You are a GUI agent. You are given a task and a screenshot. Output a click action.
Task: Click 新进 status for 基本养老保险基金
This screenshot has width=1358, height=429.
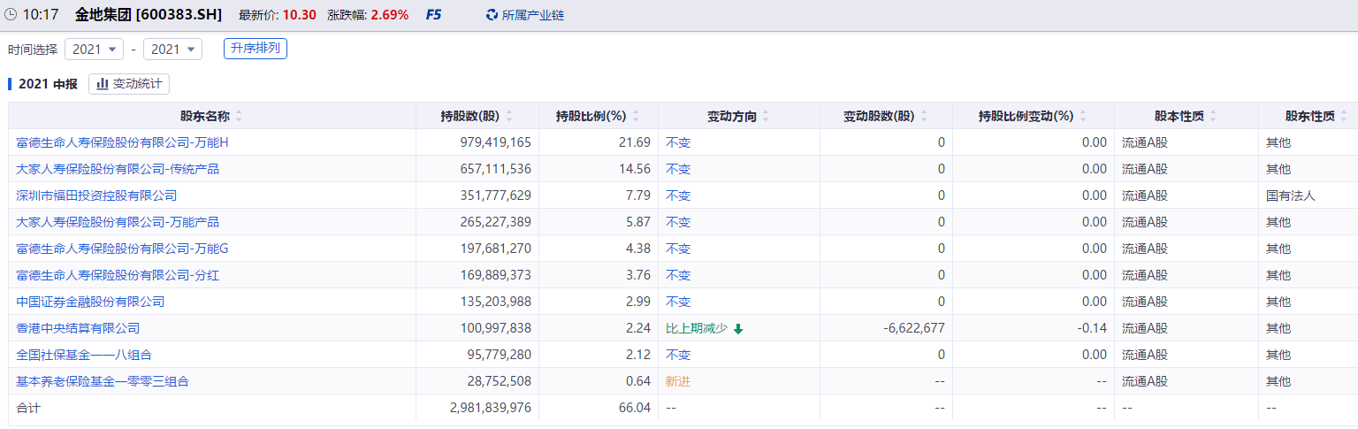pos(677,381)
